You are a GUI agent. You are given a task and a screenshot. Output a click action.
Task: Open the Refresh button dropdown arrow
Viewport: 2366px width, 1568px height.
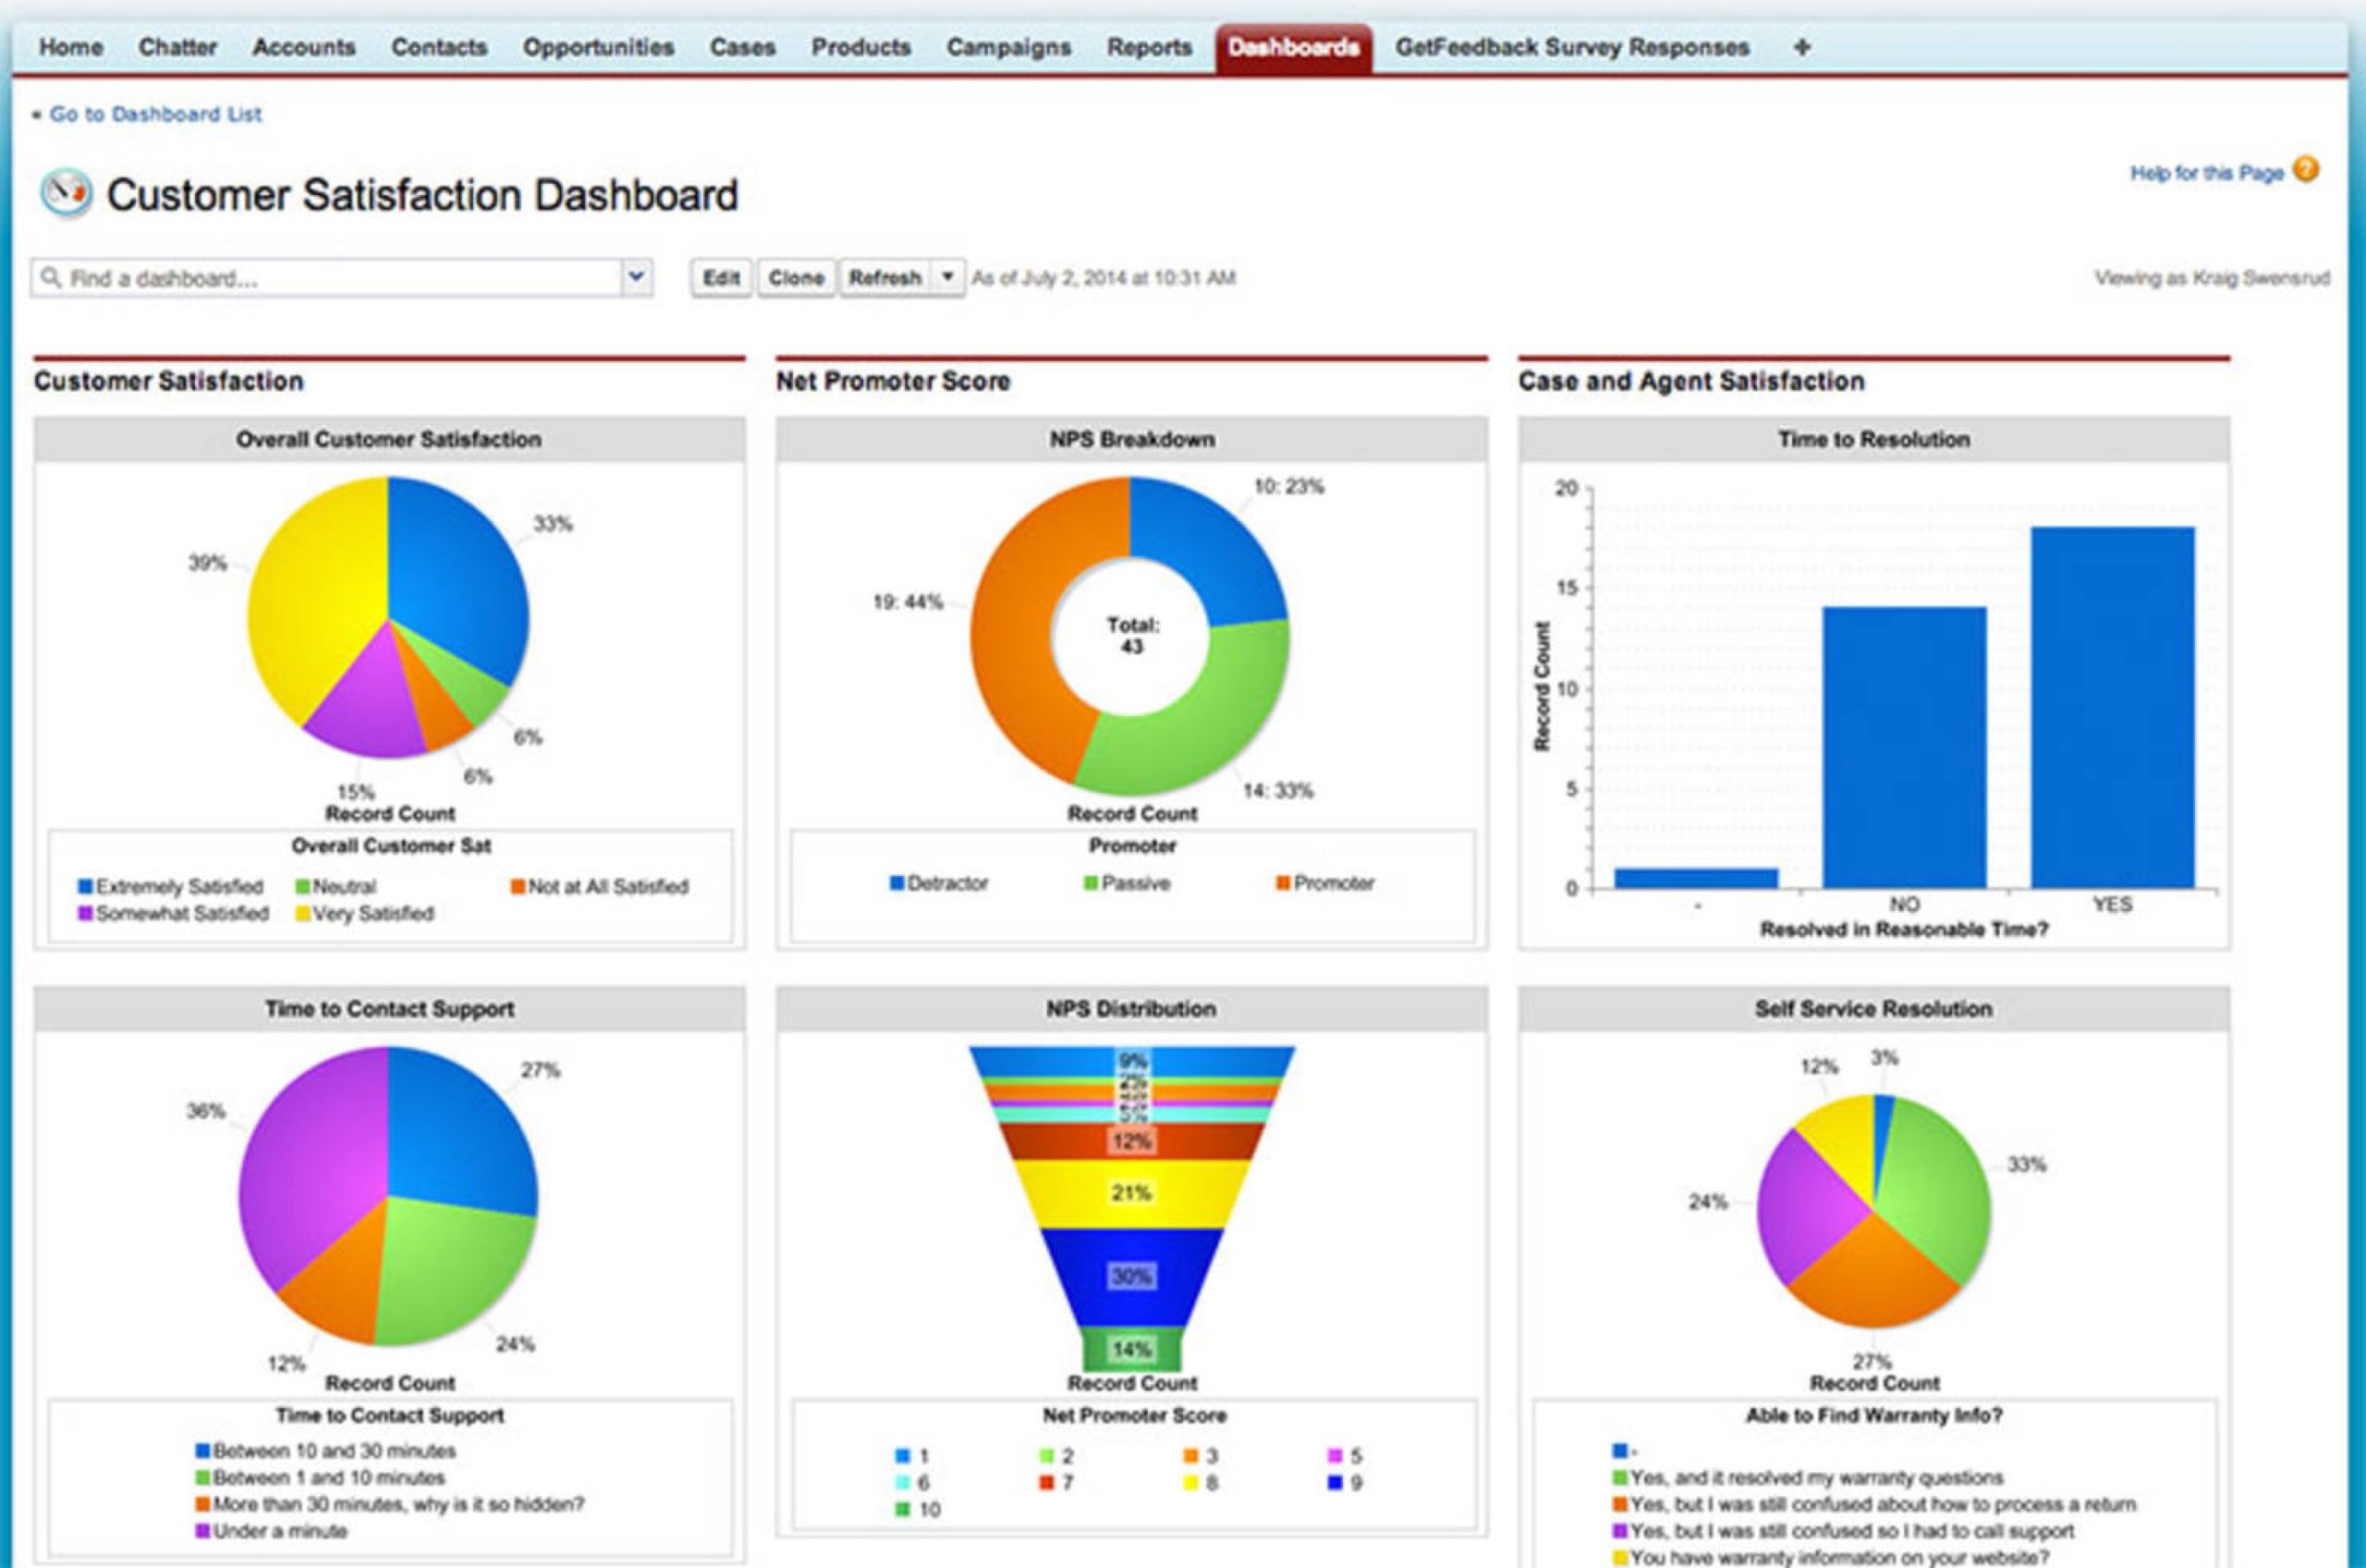click(x=947, y=277)
